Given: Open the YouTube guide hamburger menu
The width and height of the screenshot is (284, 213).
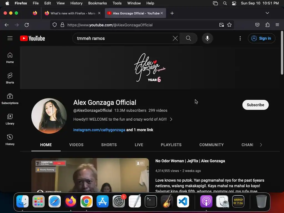Looking at the screenshot, I should (x=10, y=38).
